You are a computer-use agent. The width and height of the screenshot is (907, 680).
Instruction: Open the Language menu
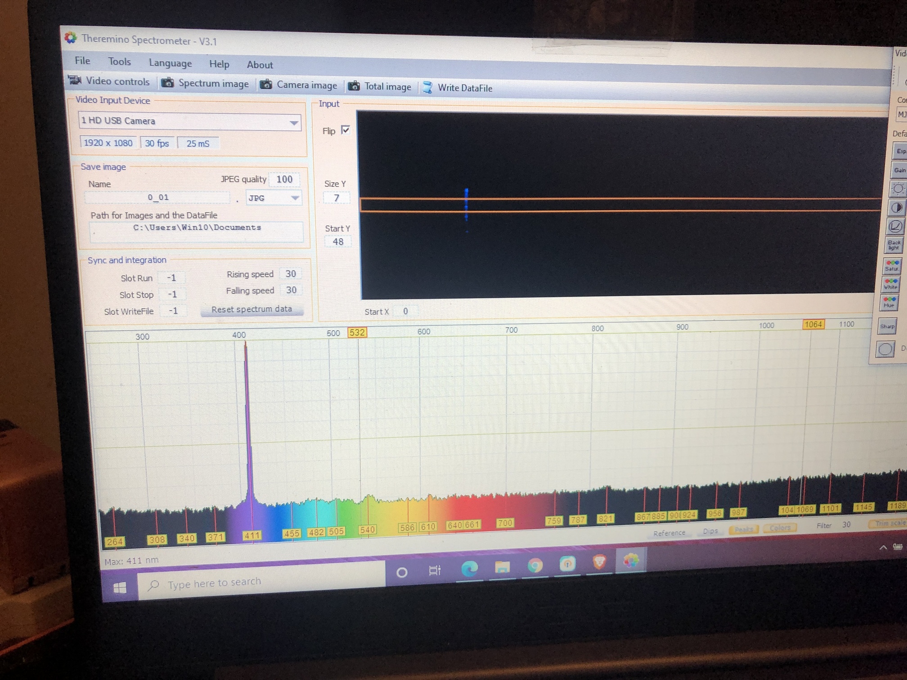[x=170, y=63]
